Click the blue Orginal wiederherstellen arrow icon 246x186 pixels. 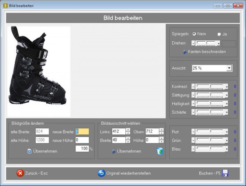click(101, 173)
